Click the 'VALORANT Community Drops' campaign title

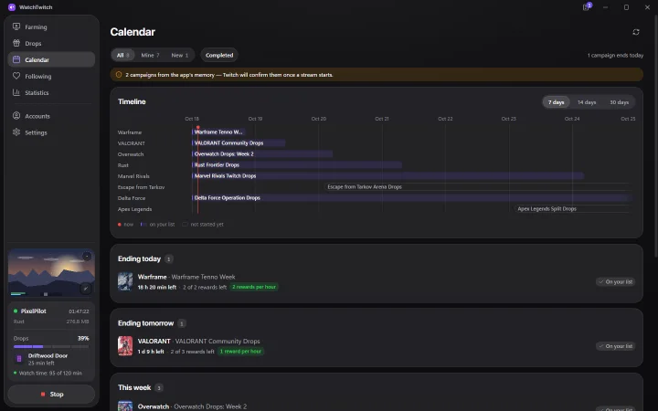click(218, 341)
